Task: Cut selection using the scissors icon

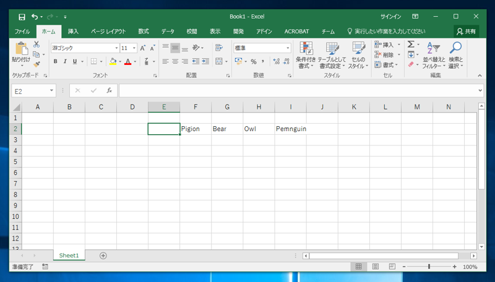Action: point(37,45)
